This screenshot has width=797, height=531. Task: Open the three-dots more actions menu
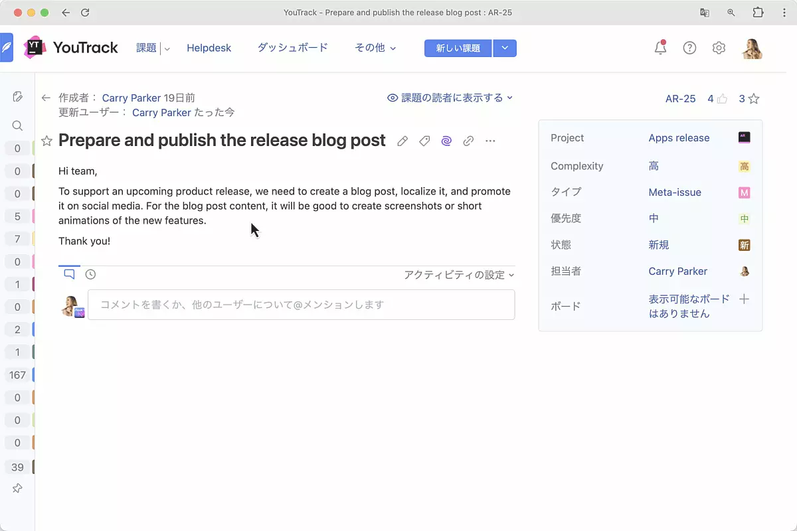click(490, 141)
